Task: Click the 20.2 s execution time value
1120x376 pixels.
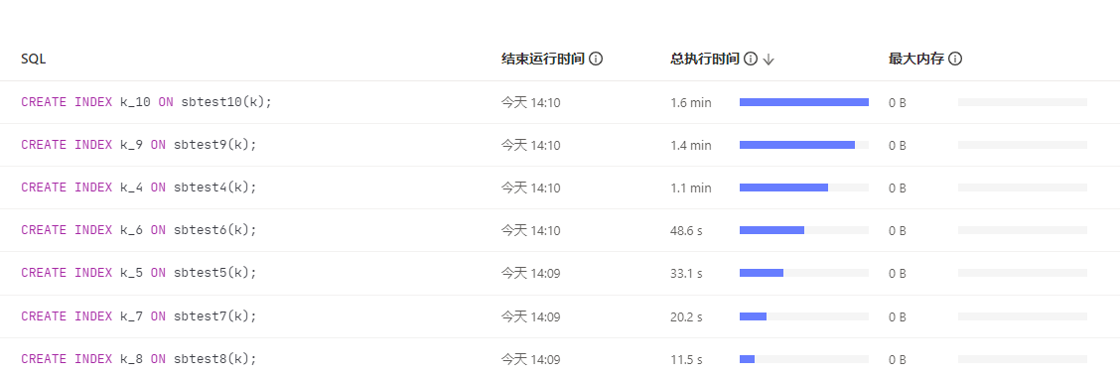Action: pyautogui.click(x=686, y=316)
